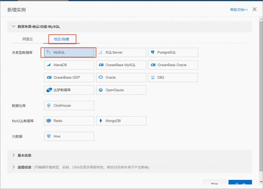Select the MySQL database icon
This screenshot has height=189, width=263.
(49, 52)
